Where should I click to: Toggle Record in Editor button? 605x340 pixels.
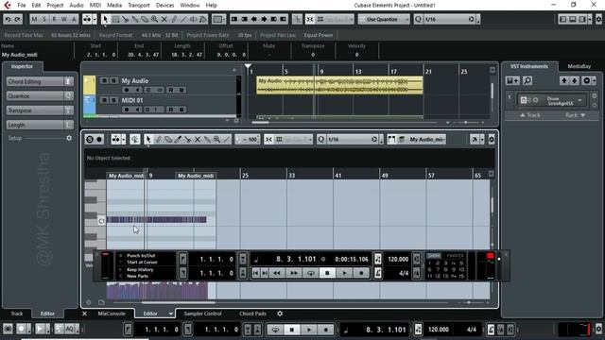click(x=99, y=139)
